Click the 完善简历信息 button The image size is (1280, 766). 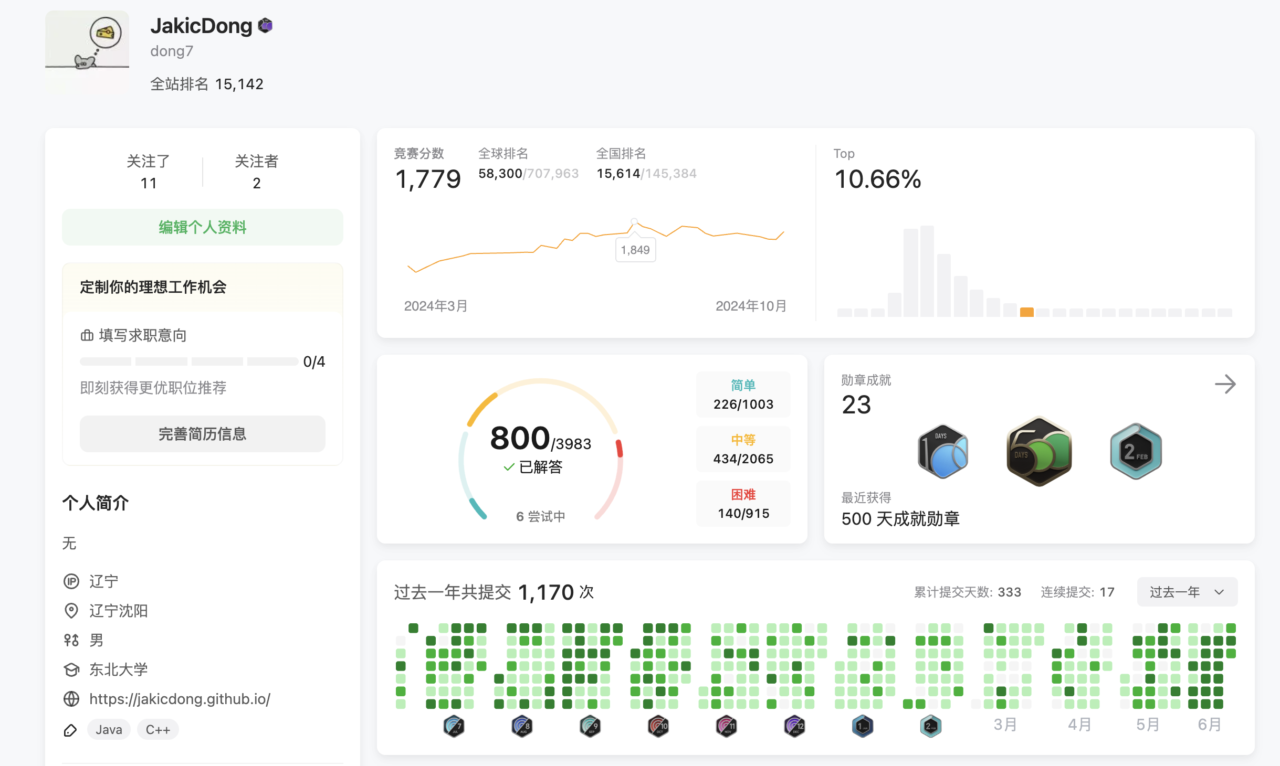pyautogui.click(x=203, y=434)
